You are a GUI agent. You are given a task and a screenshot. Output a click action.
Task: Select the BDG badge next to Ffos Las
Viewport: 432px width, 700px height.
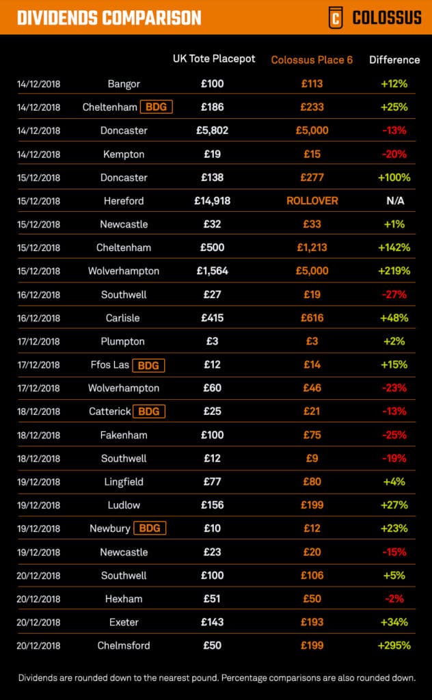pos(148,365)
